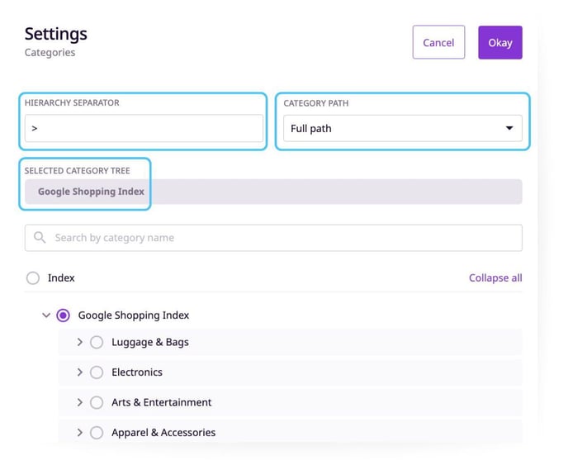Open the Category Path dropdown

[x=402, y=128]
